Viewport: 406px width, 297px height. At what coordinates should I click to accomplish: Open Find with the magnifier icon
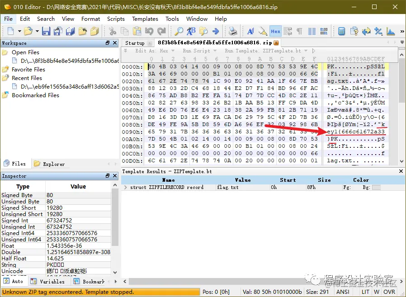click(x=179, y=31)
